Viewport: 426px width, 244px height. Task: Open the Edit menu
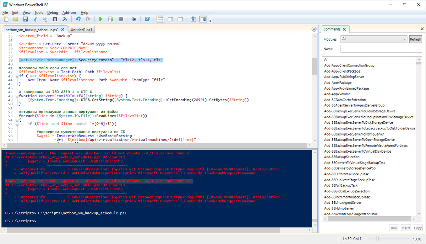[15, 12]
